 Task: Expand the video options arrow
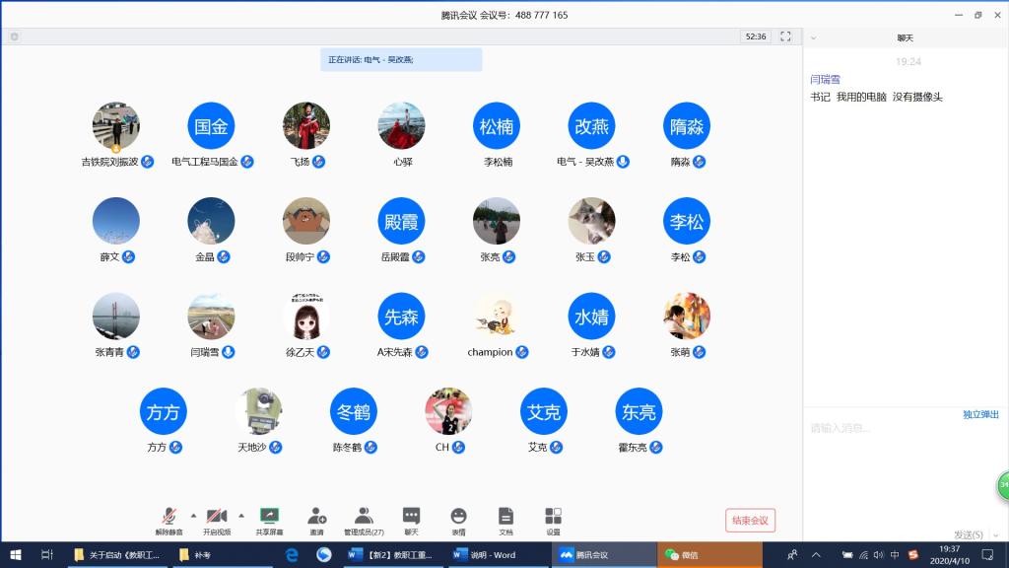[241, 515]
